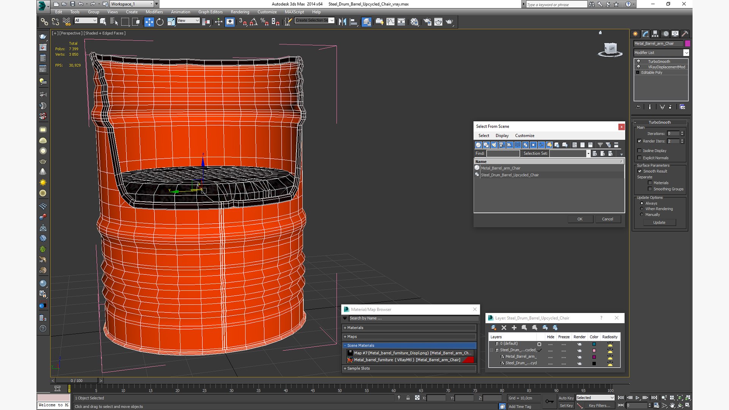The image size is (729, 410).
Task: Enable Separate by Materials checkbox
Action: tap(650, 183)
